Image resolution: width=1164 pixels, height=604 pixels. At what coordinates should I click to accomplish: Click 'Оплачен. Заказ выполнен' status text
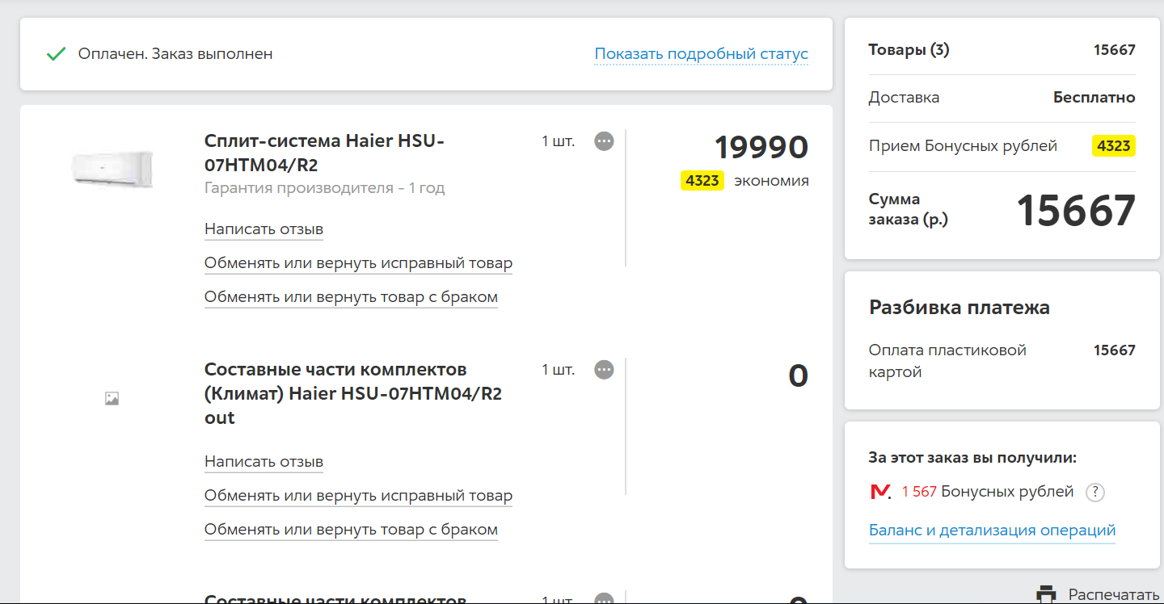(175, 54)
